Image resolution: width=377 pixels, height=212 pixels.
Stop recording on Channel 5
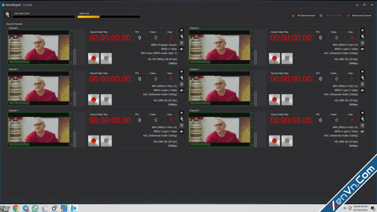click(287, 141)
